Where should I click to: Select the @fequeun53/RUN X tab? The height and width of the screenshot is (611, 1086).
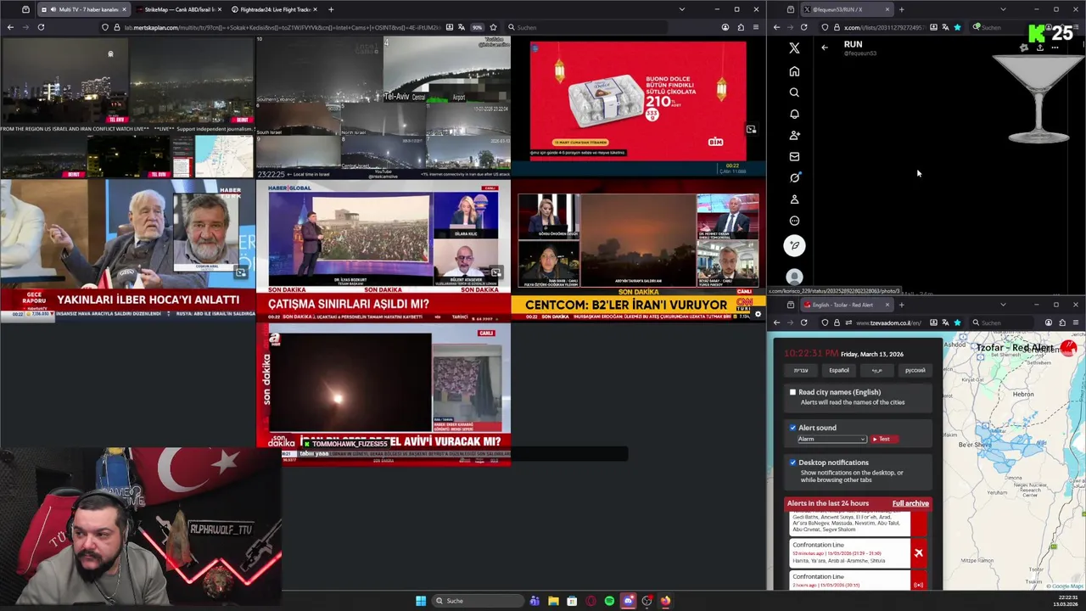coord(847,9)
